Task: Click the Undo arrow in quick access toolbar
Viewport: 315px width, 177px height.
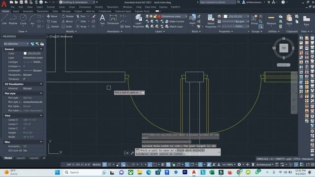Action: [46, 2]
